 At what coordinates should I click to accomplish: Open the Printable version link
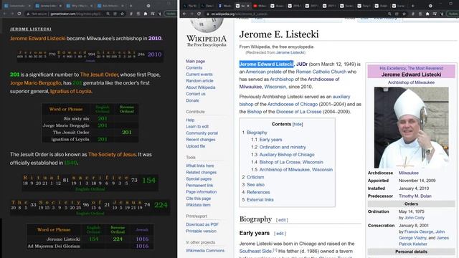click(201, 231)
